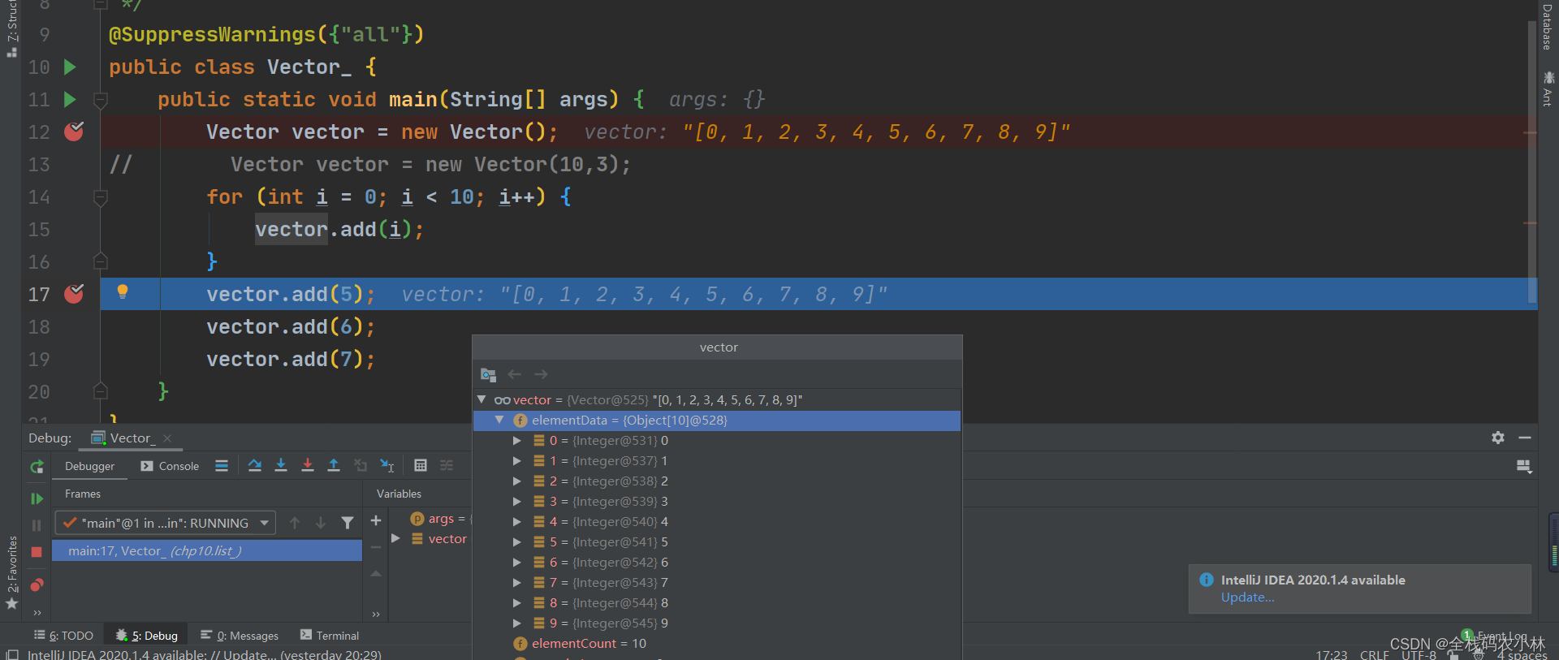Show execution point
Screen dimensions: 1559x660
(x=222, y=465)
